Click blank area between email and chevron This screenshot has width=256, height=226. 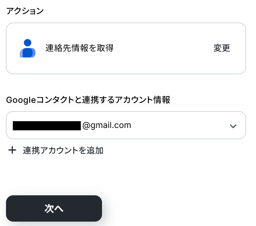click(x=180, y=126)
